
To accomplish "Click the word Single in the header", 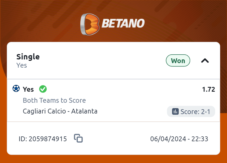I will [x=28, y=57].
